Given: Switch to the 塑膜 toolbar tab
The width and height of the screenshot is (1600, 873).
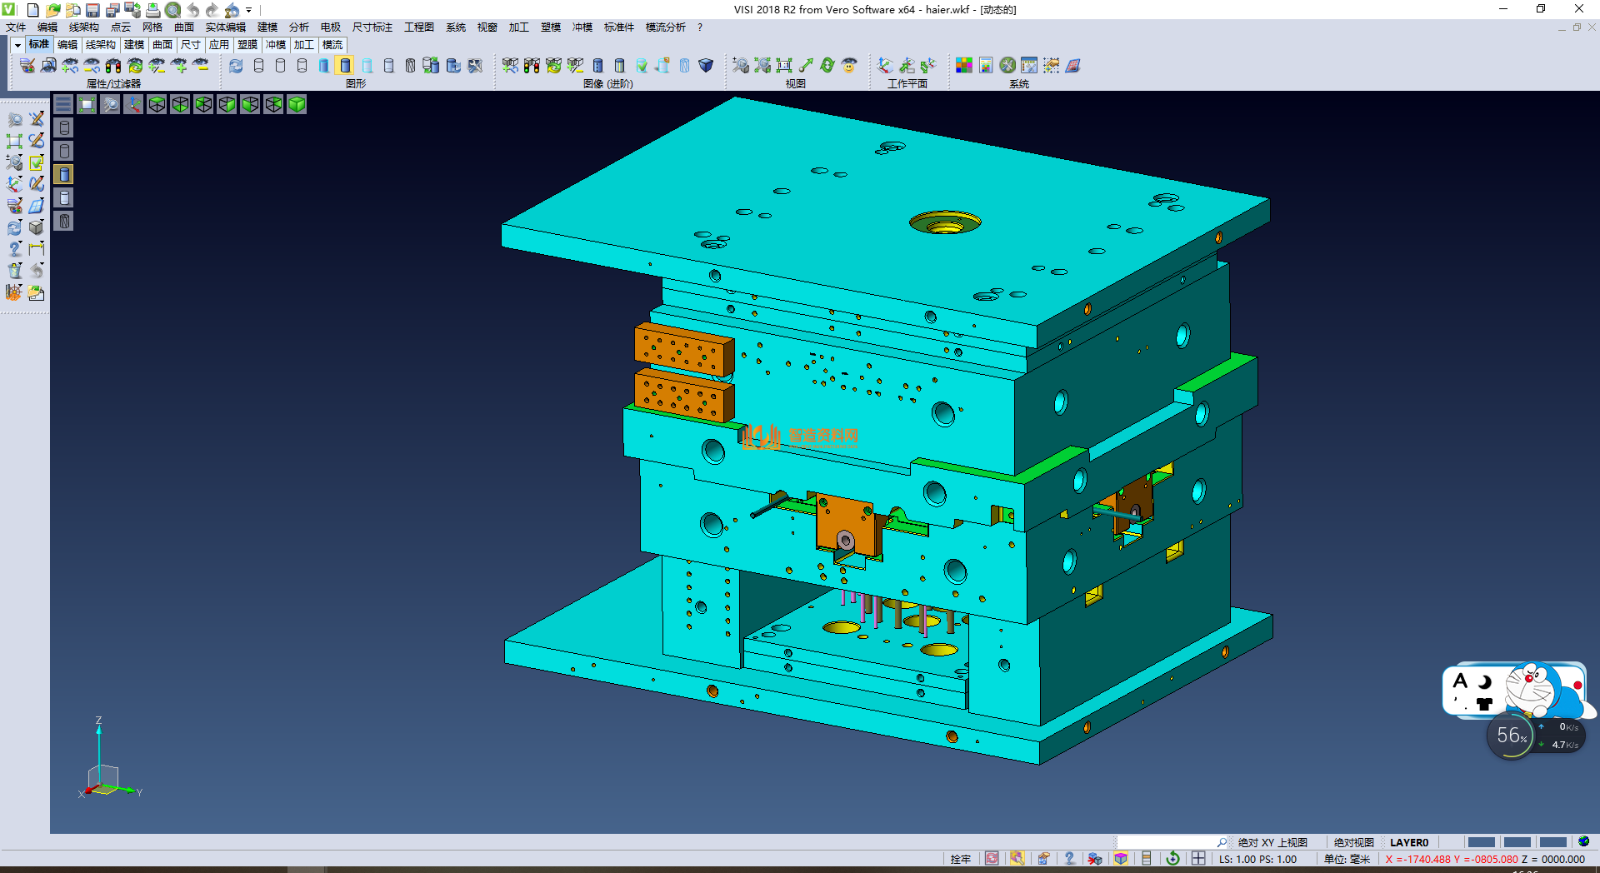Looking at the screenshot, I should [x=247, y=45].
